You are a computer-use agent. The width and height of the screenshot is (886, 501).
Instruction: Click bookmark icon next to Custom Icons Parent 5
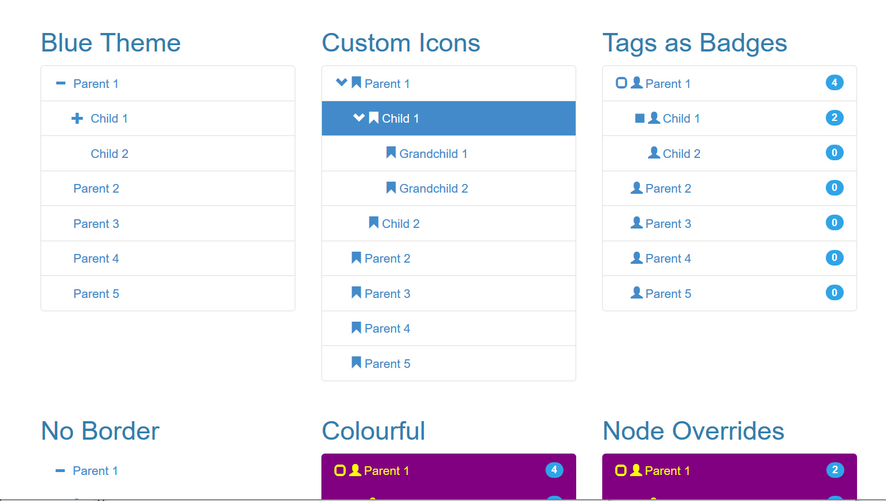pyautogui.click(x=356, y=363)
